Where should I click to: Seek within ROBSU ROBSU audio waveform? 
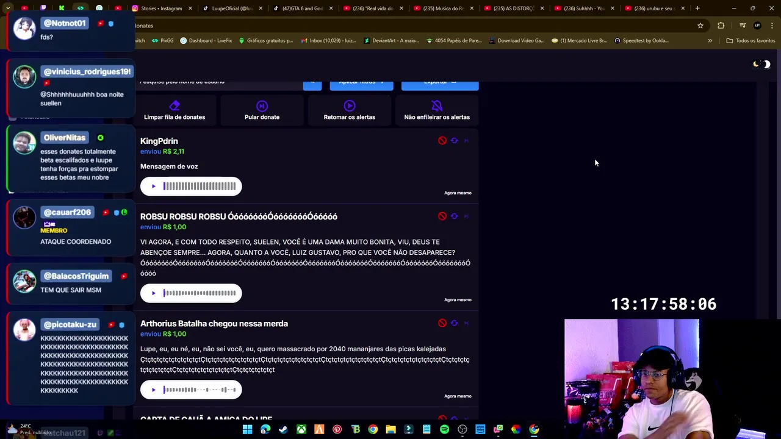200,293
